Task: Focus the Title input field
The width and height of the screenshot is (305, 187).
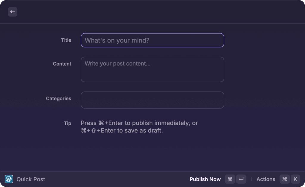Action: pyautogui.click(x=152, y=40)
